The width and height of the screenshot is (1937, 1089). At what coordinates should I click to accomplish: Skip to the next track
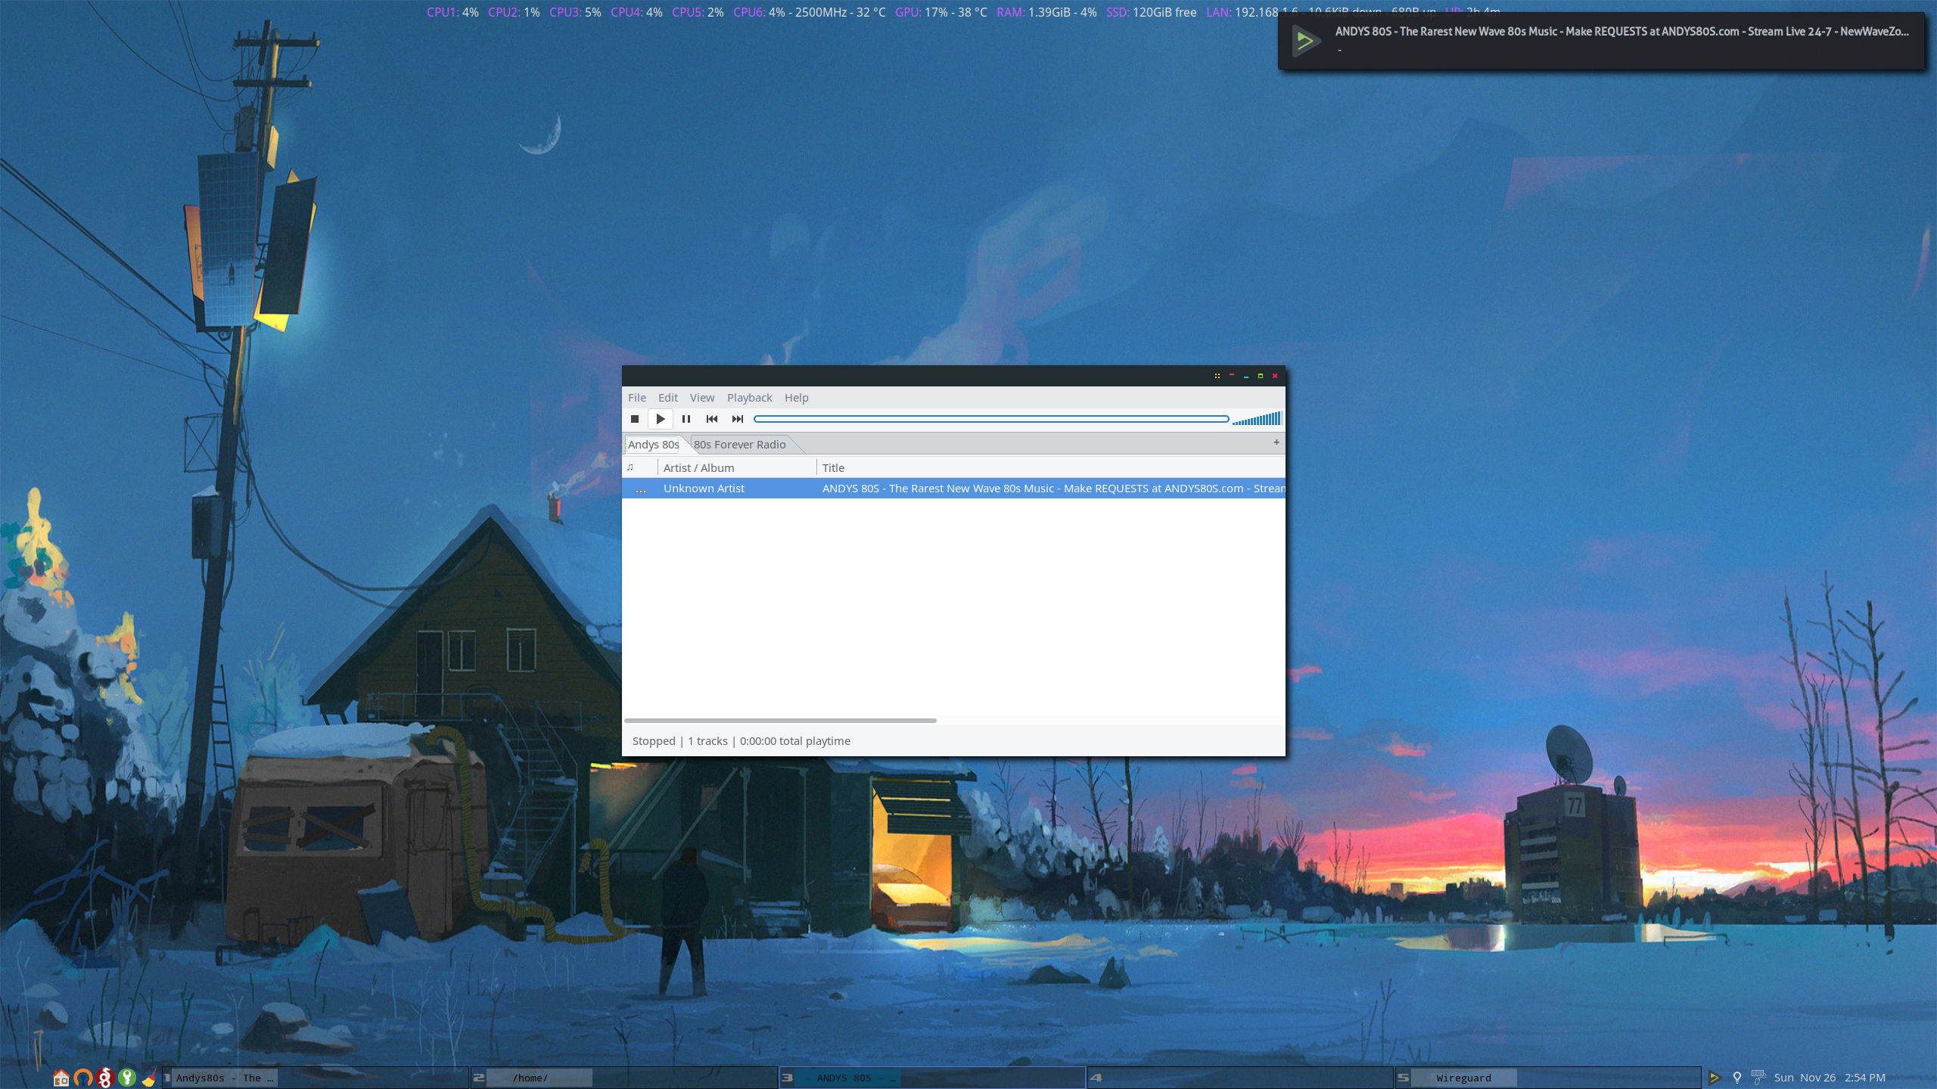(x=738, y=419)
